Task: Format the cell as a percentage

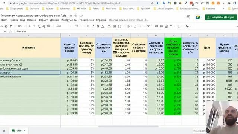Action: point(34,26)
